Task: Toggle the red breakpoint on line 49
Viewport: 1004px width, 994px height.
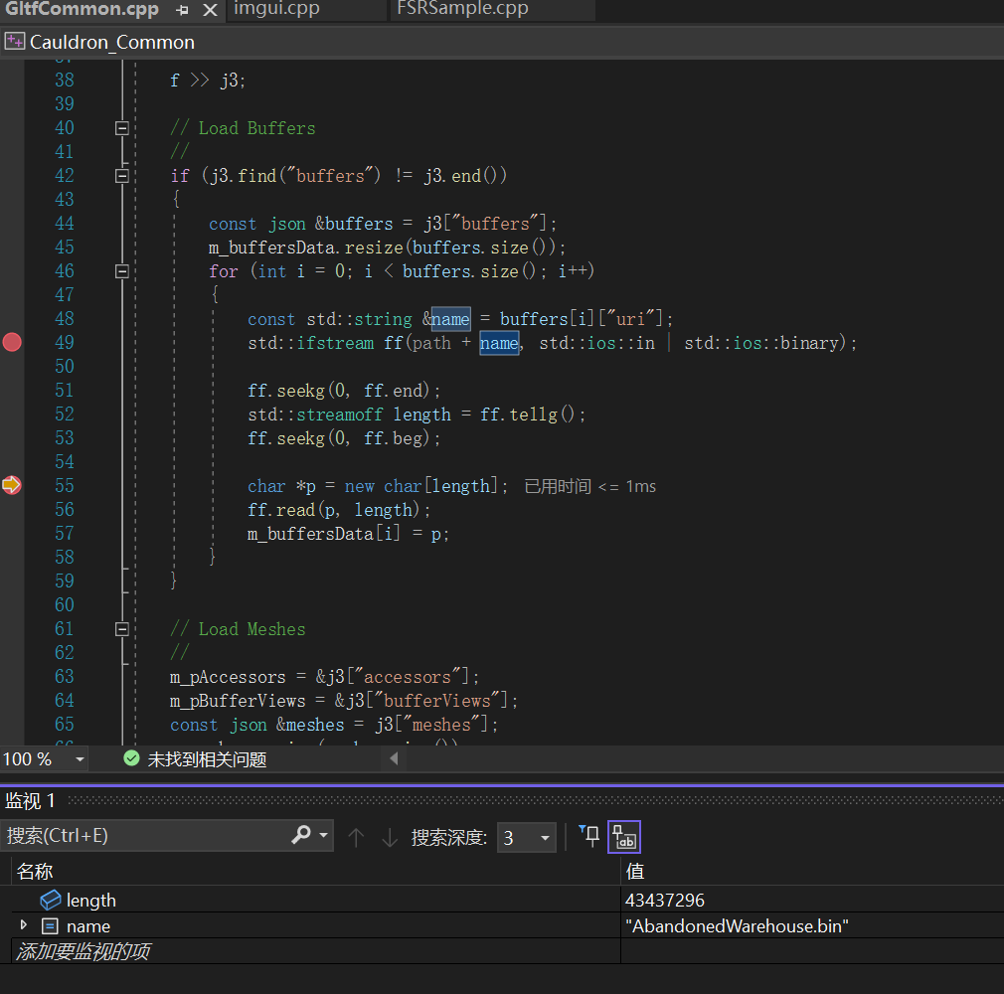Action: (x=12, y=342)
